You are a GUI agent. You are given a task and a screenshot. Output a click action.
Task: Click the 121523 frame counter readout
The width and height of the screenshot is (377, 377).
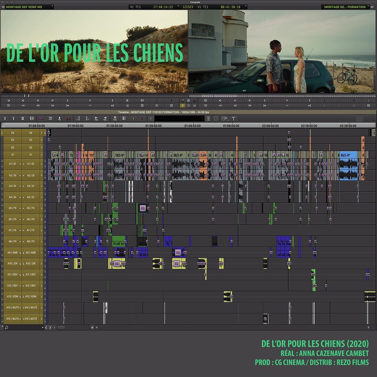pos(188,7)
